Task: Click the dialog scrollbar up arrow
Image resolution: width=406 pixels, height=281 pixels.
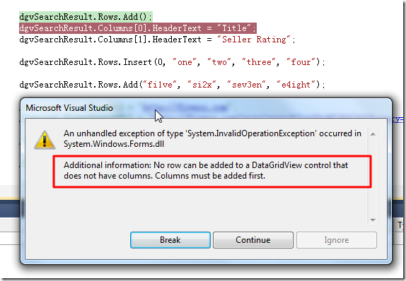Action: coord(373,134)
